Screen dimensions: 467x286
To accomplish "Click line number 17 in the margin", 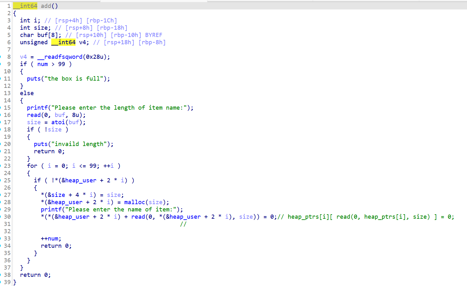I will [7, 122].
